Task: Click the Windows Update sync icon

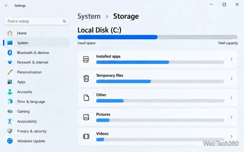Action: click(x=10, y=141)
